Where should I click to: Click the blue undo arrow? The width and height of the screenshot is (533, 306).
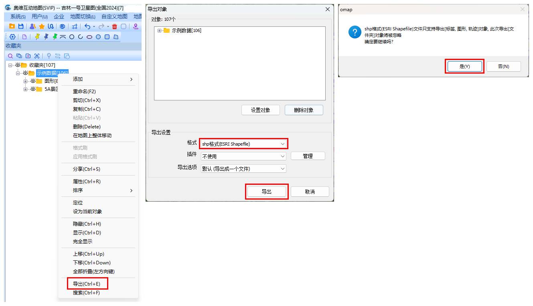point(87,26)
